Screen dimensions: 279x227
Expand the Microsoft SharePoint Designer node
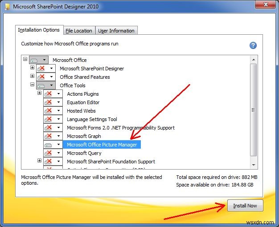[x=32, y=67]
